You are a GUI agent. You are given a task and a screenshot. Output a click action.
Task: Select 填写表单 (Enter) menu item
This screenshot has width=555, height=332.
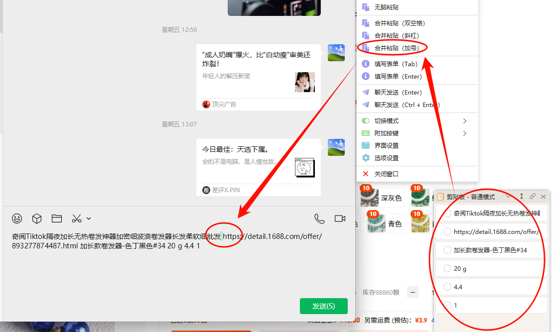(x=417, y=76)
